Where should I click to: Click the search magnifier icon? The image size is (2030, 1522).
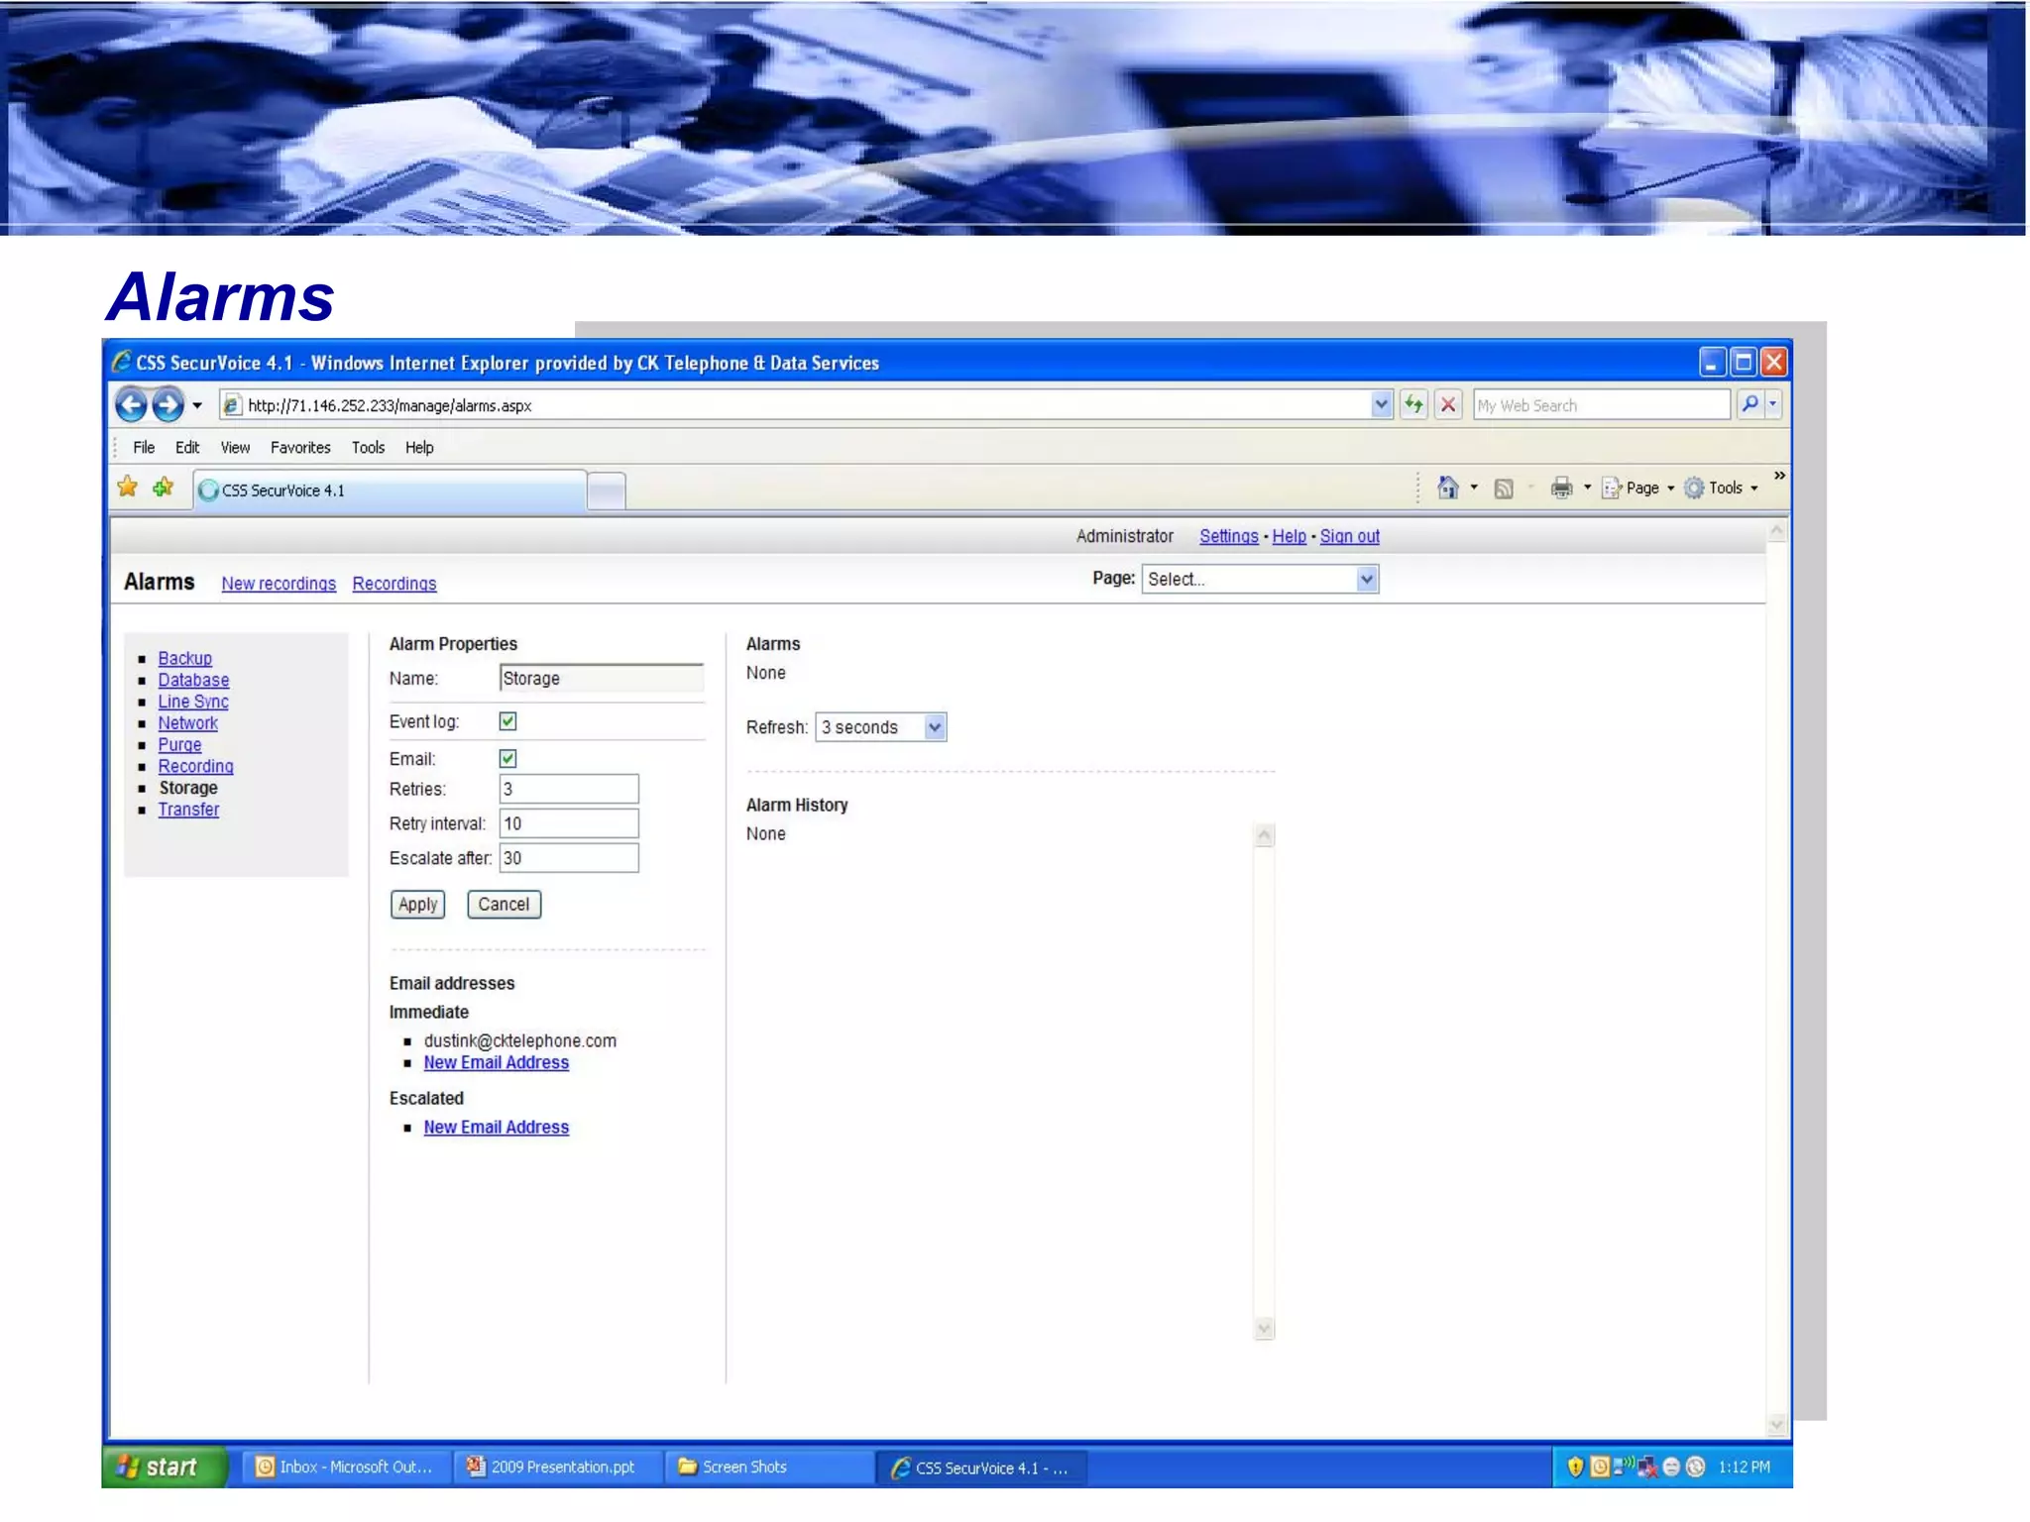[x=1750, y=404]
